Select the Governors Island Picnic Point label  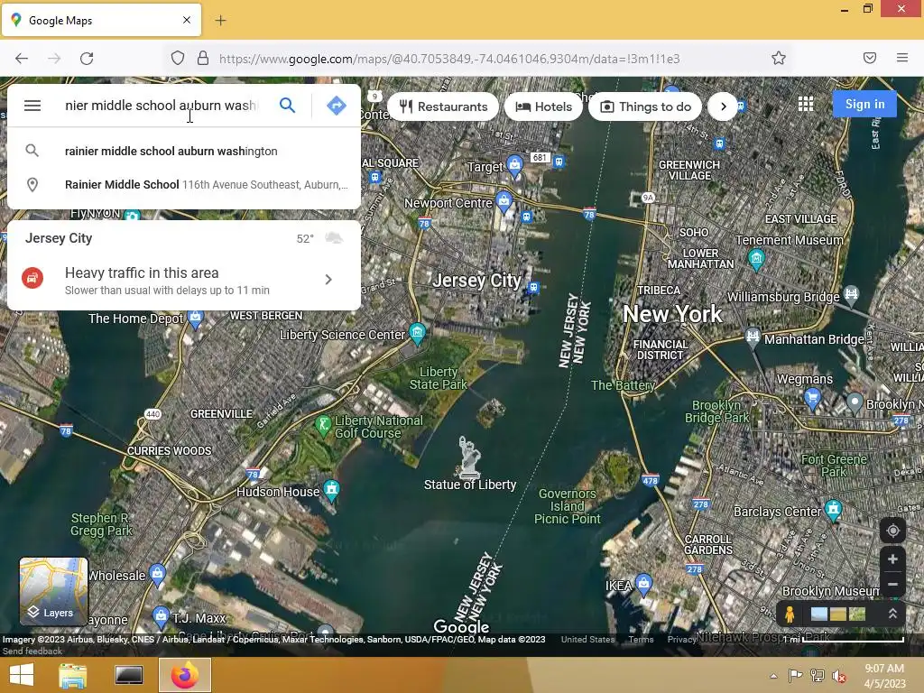[567, 506]
